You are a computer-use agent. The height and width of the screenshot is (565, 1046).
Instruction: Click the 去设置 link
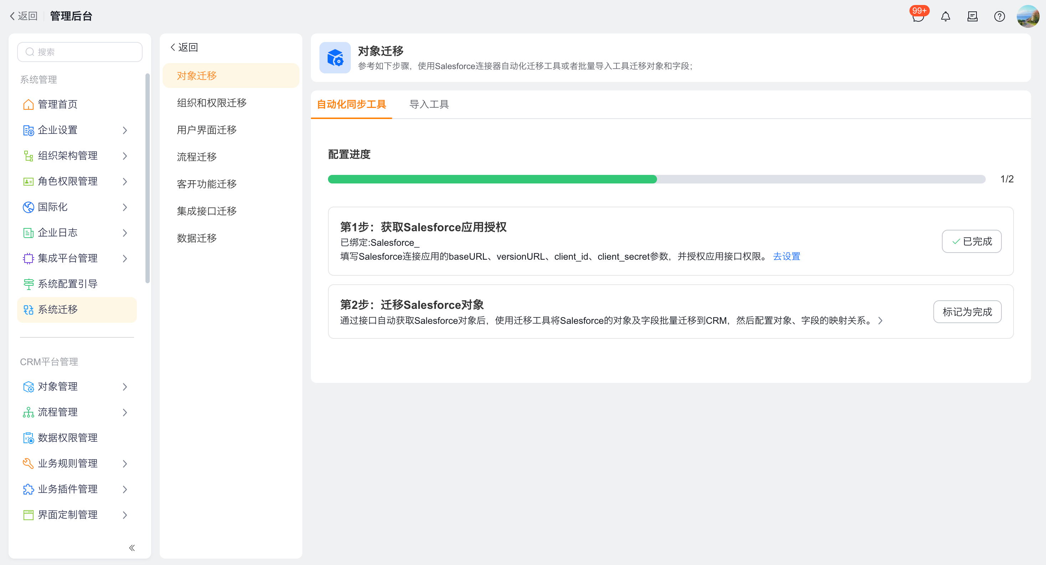point(786,256)
